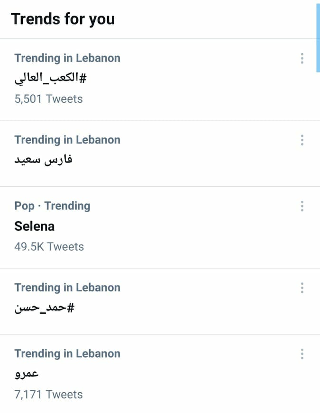Open options menu for الكعب_العالي trend
This screenshot has width=320, height=416.
(x=302, y=58)
